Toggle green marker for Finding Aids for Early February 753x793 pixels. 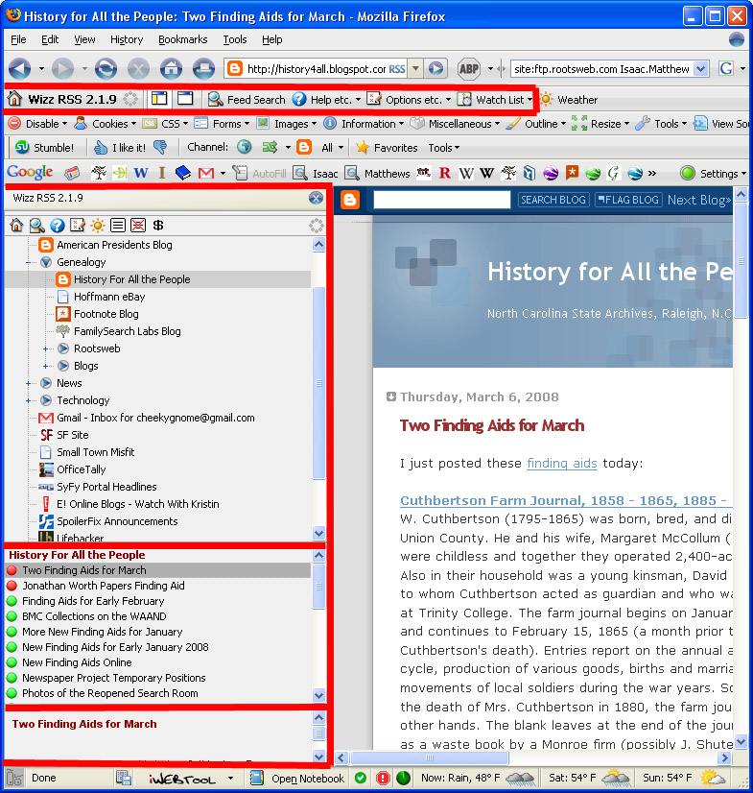click(x=12, y=601)
